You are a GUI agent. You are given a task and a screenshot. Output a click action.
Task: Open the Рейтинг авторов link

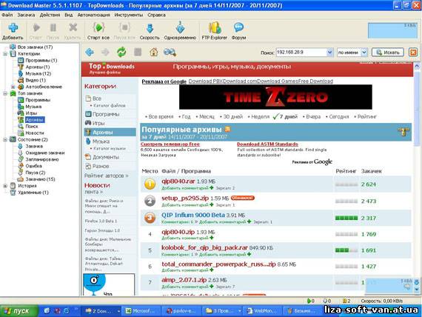pyautogui.click(x=106, y=176)
